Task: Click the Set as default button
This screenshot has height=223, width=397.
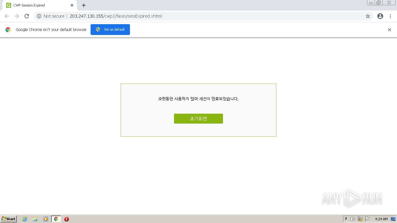Action: click(110, 29)
